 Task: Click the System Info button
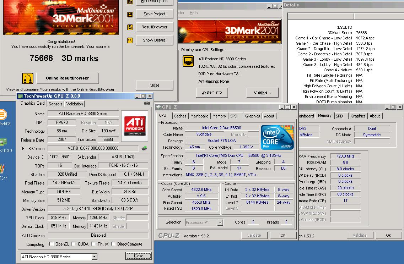(212, 92)
